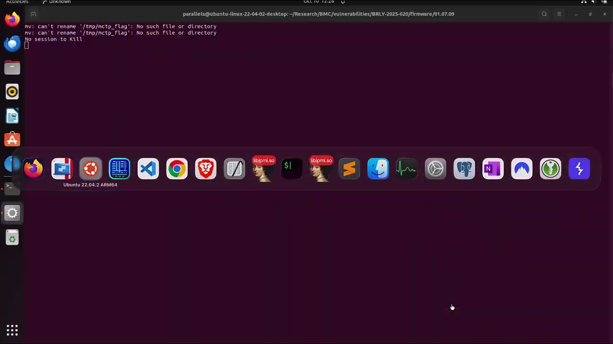Switch to the purple lightning bolt app

point(579,169)
